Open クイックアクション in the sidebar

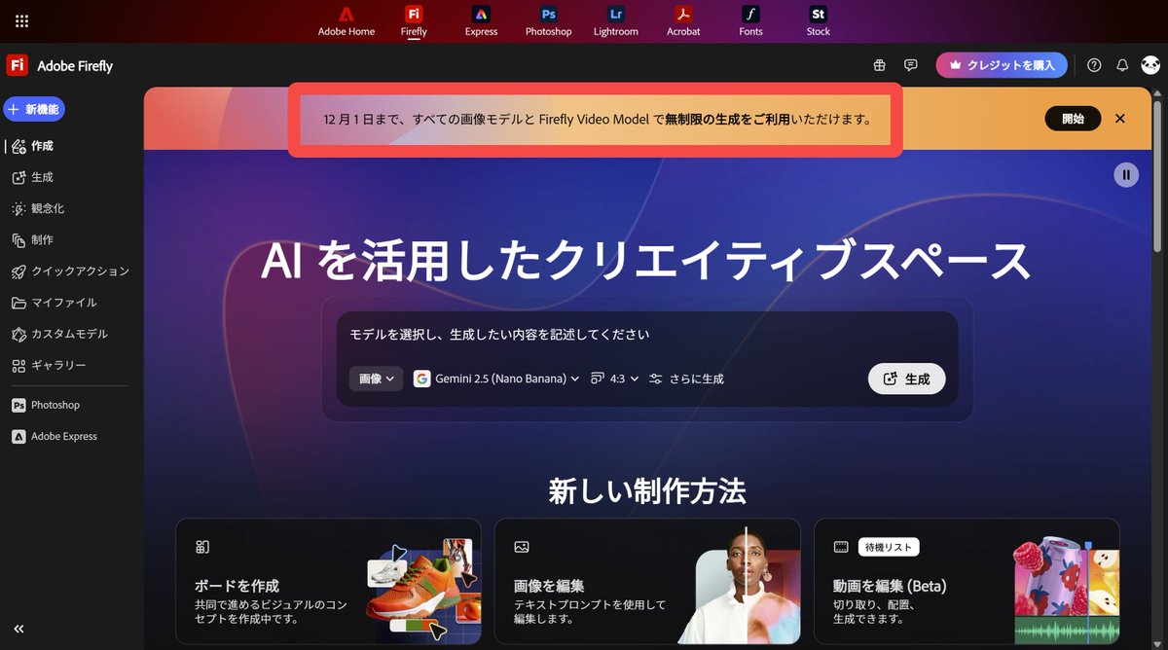point(68,271)
